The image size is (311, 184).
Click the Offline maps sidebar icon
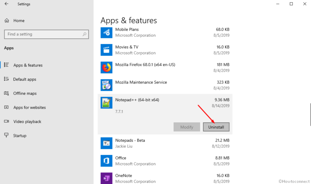tap(6, 93)
